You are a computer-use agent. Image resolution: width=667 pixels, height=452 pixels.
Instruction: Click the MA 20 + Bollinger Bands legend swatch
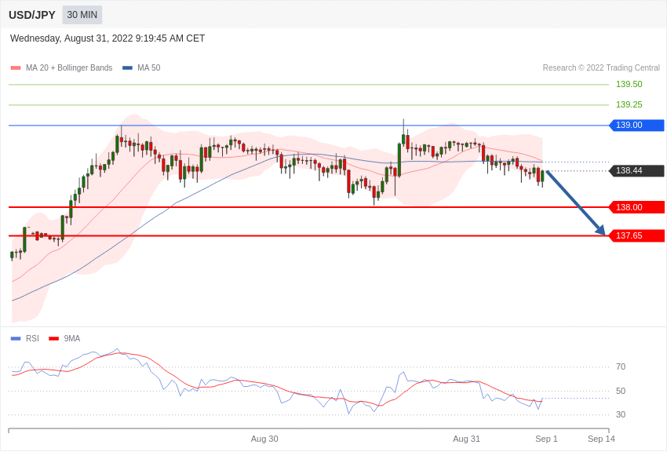click(16, 68)
